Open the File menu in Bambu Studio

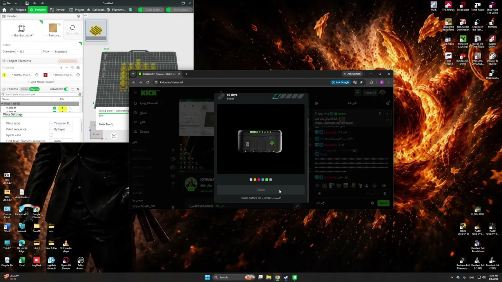click(x=7, y=3)
